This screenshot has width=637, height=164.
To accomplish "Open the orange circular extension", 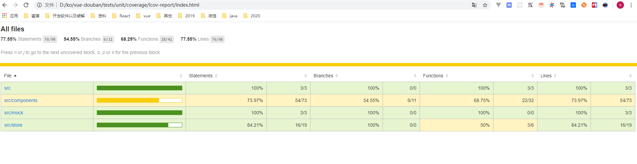I will click(584, 5).
